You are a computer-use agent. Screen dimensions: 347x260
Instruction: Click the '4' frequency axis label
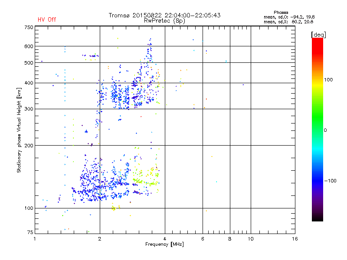(165, 239)
